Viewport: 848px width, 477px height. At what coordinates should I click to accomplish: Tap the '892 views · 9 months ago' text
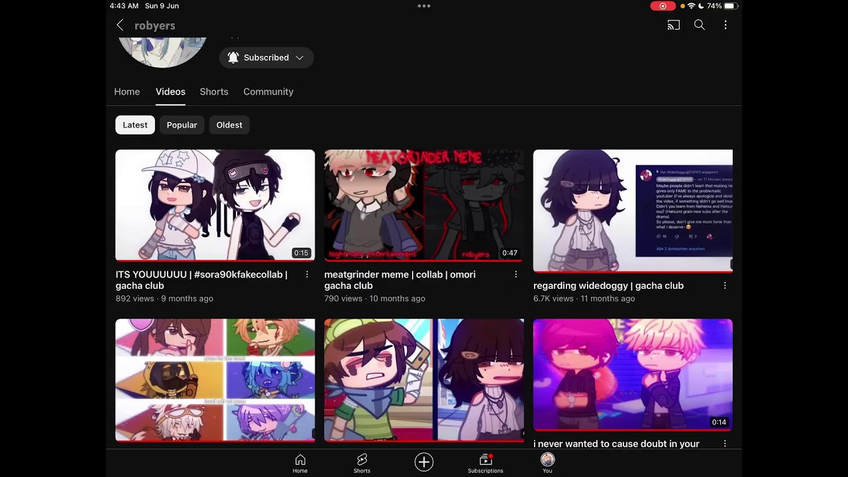(164, 299)
